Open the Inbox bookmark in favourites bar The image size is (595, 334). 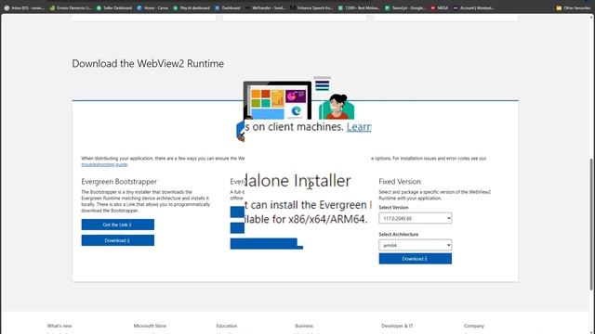click(24, 7)
